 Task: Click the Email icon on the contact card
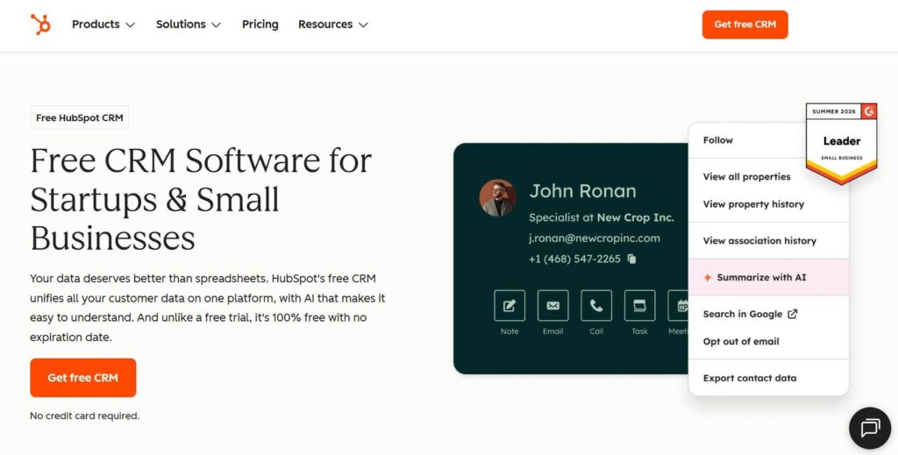pos(552,306)
